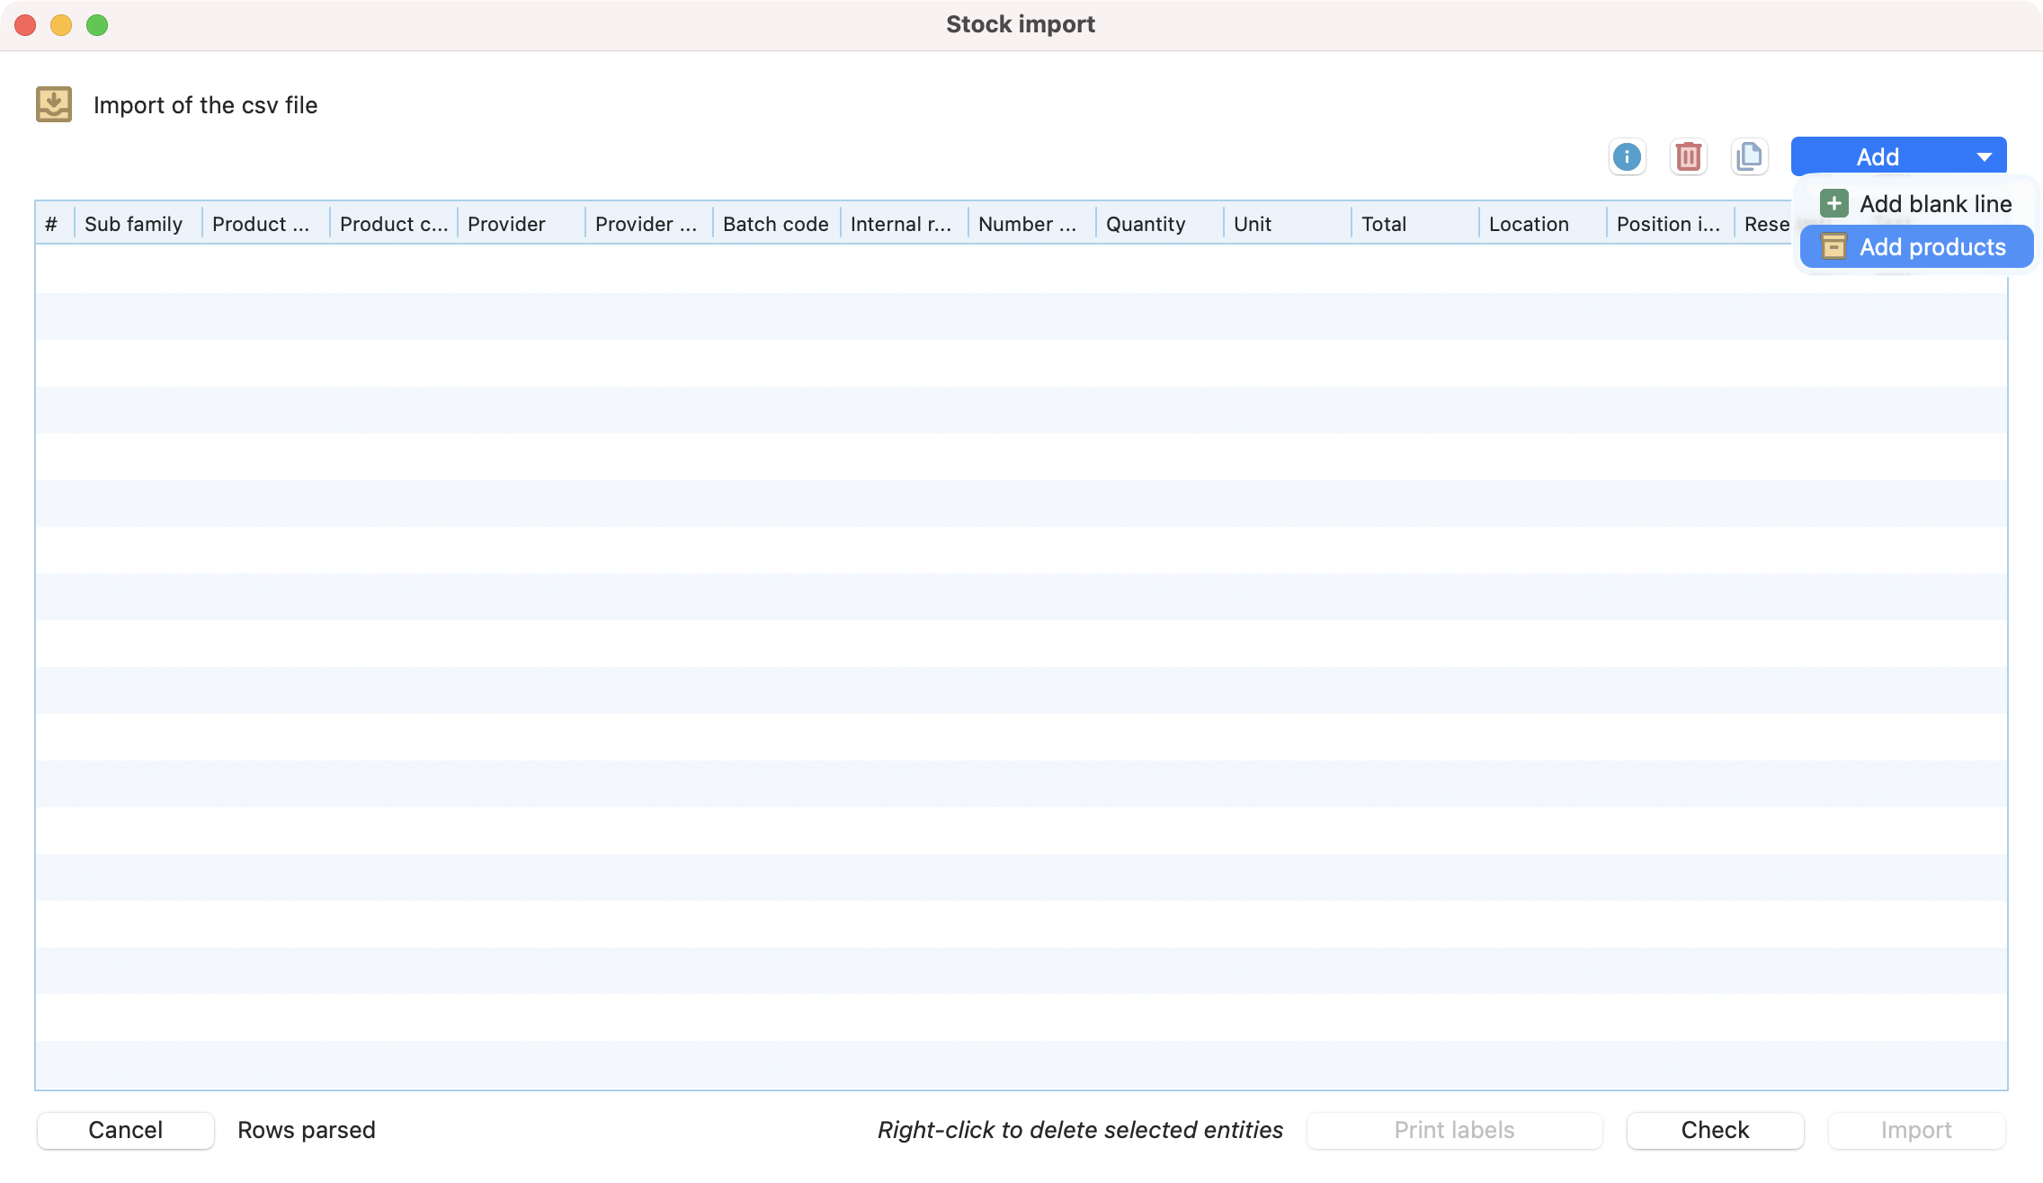
Task: Click the first empty table row
Action: point(899,269)
